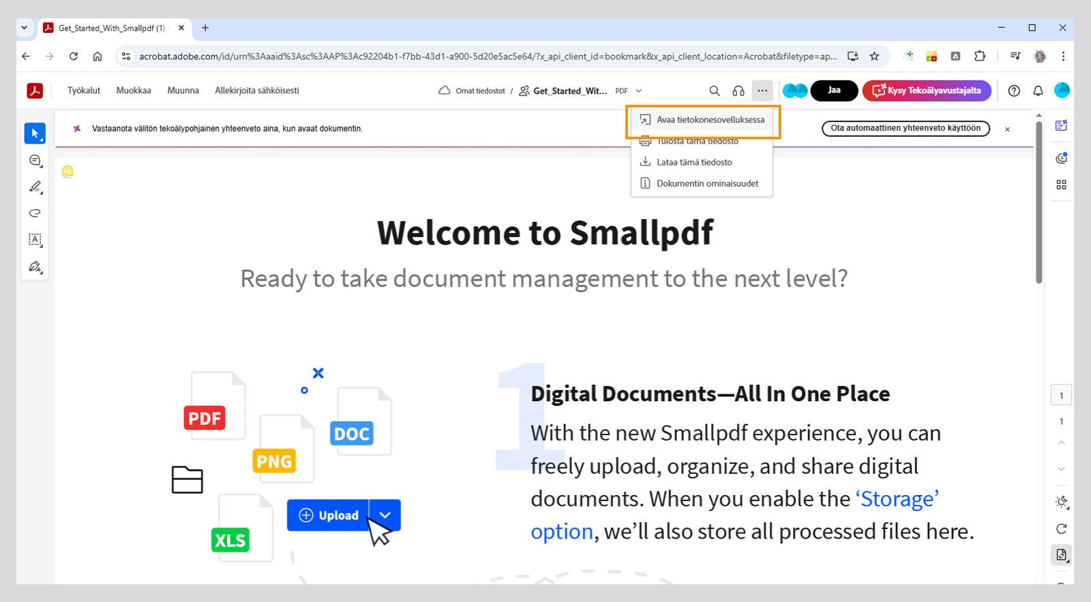
Task: Click the headphones read-aloud icon
Action: 738,91
